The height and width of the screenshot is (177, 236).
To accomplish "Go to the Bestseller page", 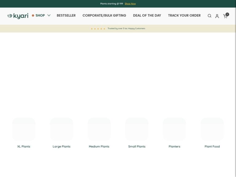I will coord(66,15).
